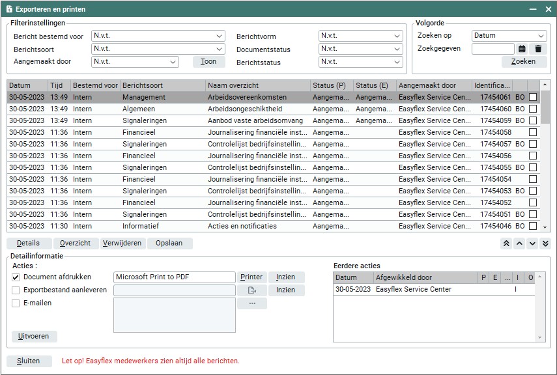The width and height of the screenshot is (557, 375).
Task: Open the calendar picker next to Zoekgegeven
Action: pos(522,49)
